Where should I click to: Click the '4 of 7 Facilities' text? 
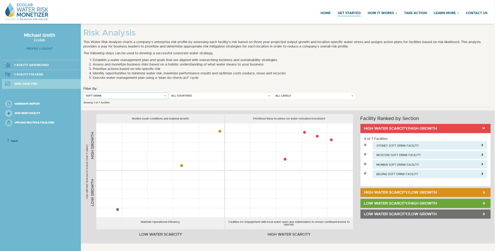click(376, 139)
